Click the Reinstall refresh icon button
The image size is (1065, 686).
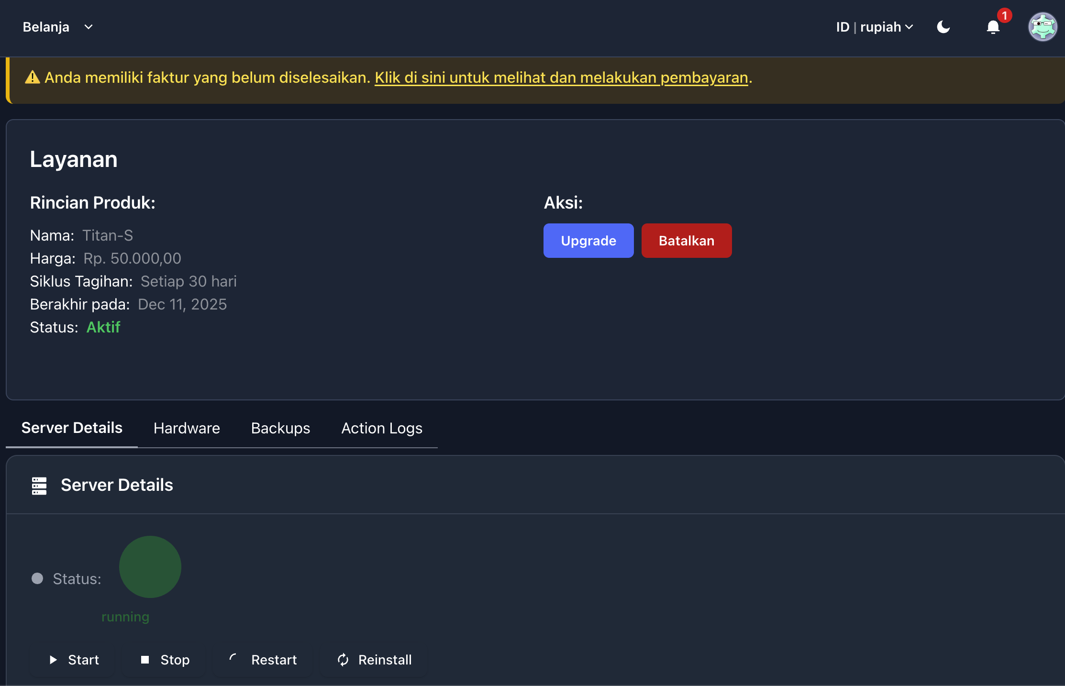pos(343,660)
